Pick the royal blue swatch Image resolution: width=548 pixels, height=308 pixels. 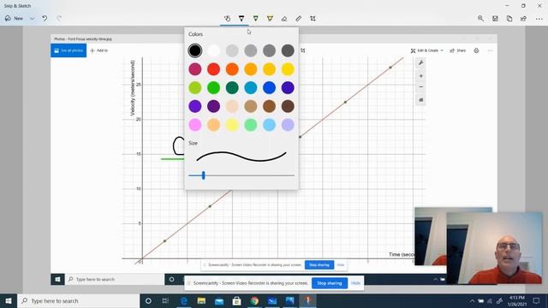coord(269,87)
